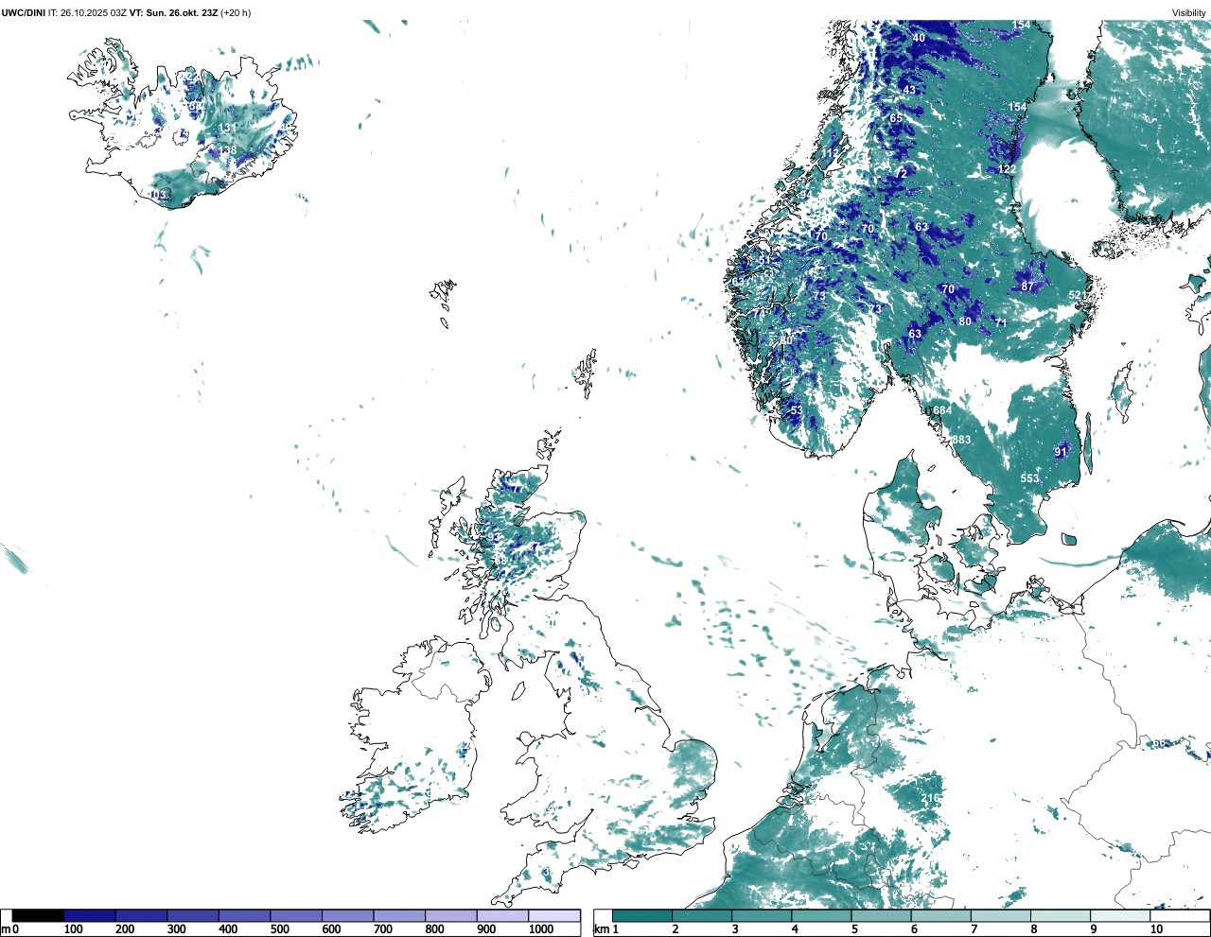Viewport: 1211px width, 937px height.
Task: Click the darkest blue 100–200 m legend swatch
Action: 90,915
